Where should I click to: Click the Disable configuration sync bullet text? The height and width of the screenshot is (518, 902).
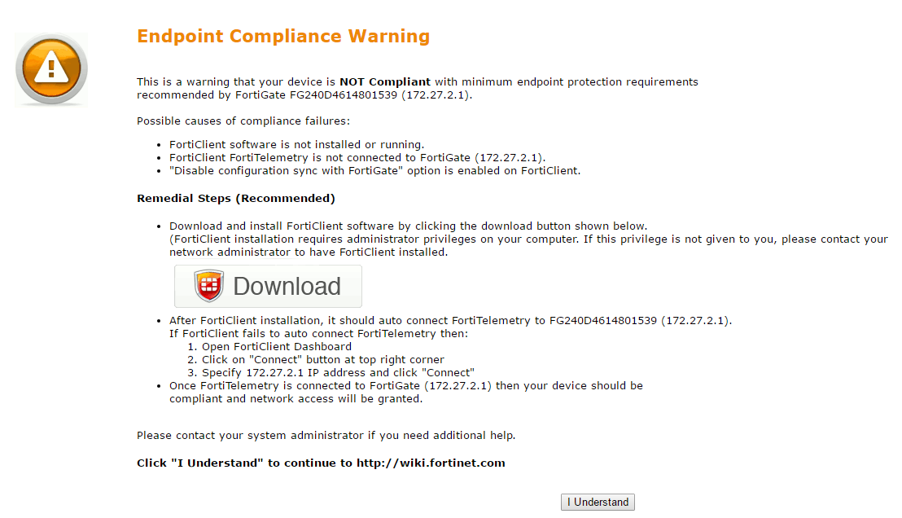pos(374,171)
